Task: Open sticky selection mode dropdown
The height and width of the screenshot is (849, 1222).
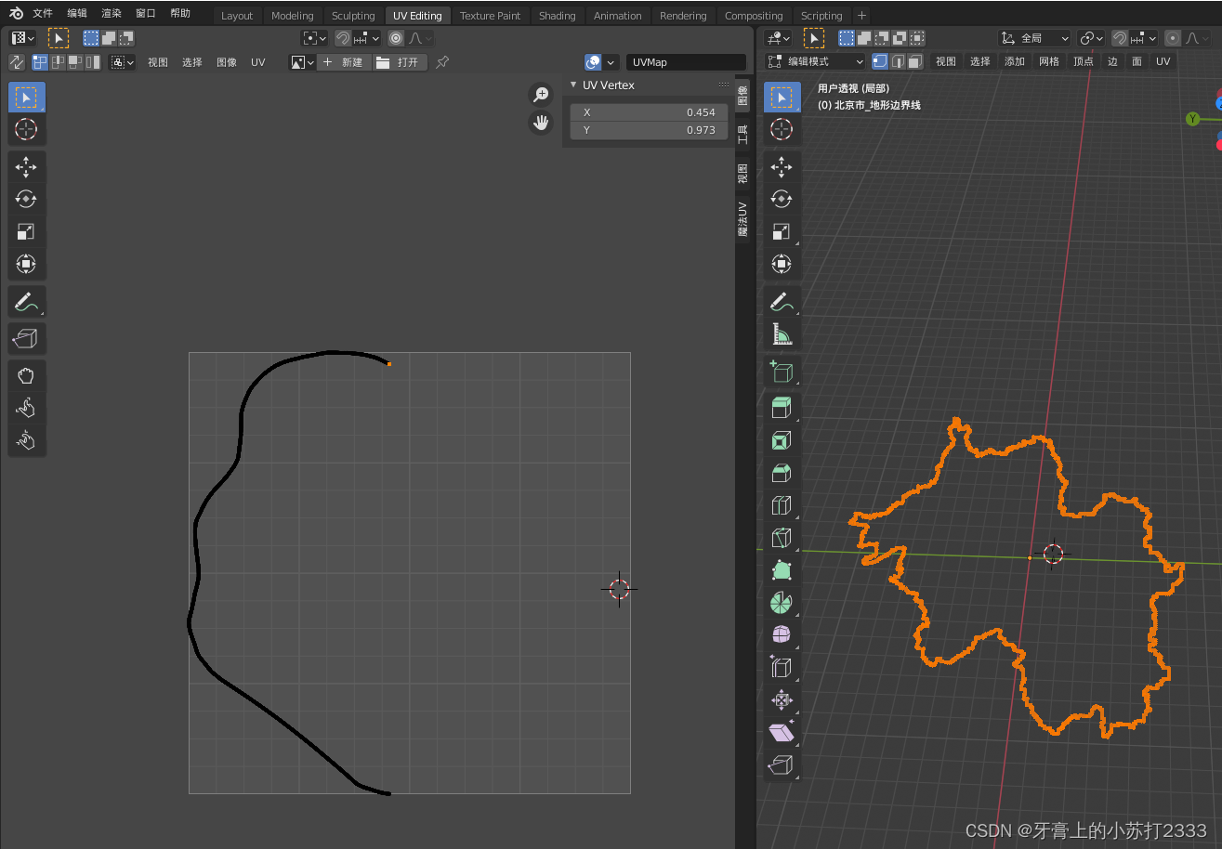Action: point(123,62)
